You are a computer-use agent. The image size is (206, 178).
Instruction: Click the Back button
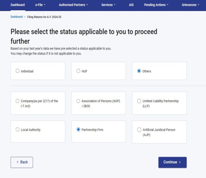tap(22, 162)
